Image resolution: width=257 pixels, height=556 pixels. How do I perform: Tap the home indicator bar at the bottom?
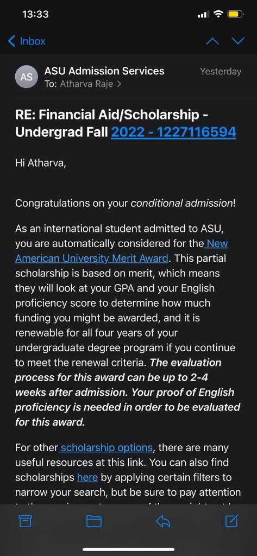(x=128, y=549)
